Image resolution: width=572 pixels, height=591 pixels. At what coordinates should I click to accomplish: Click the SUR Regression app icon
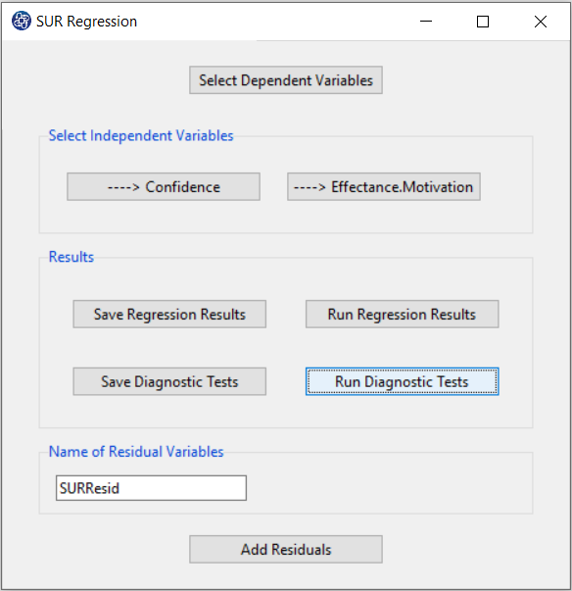22,21
